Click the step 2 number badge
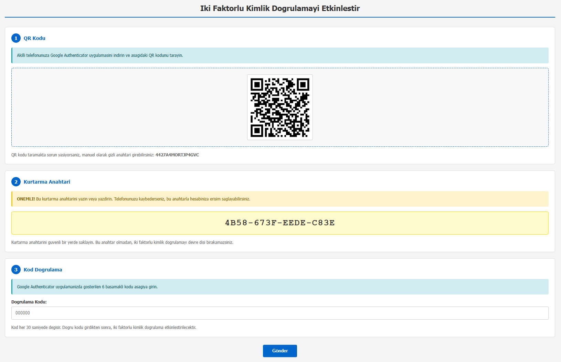 [16, 182]
